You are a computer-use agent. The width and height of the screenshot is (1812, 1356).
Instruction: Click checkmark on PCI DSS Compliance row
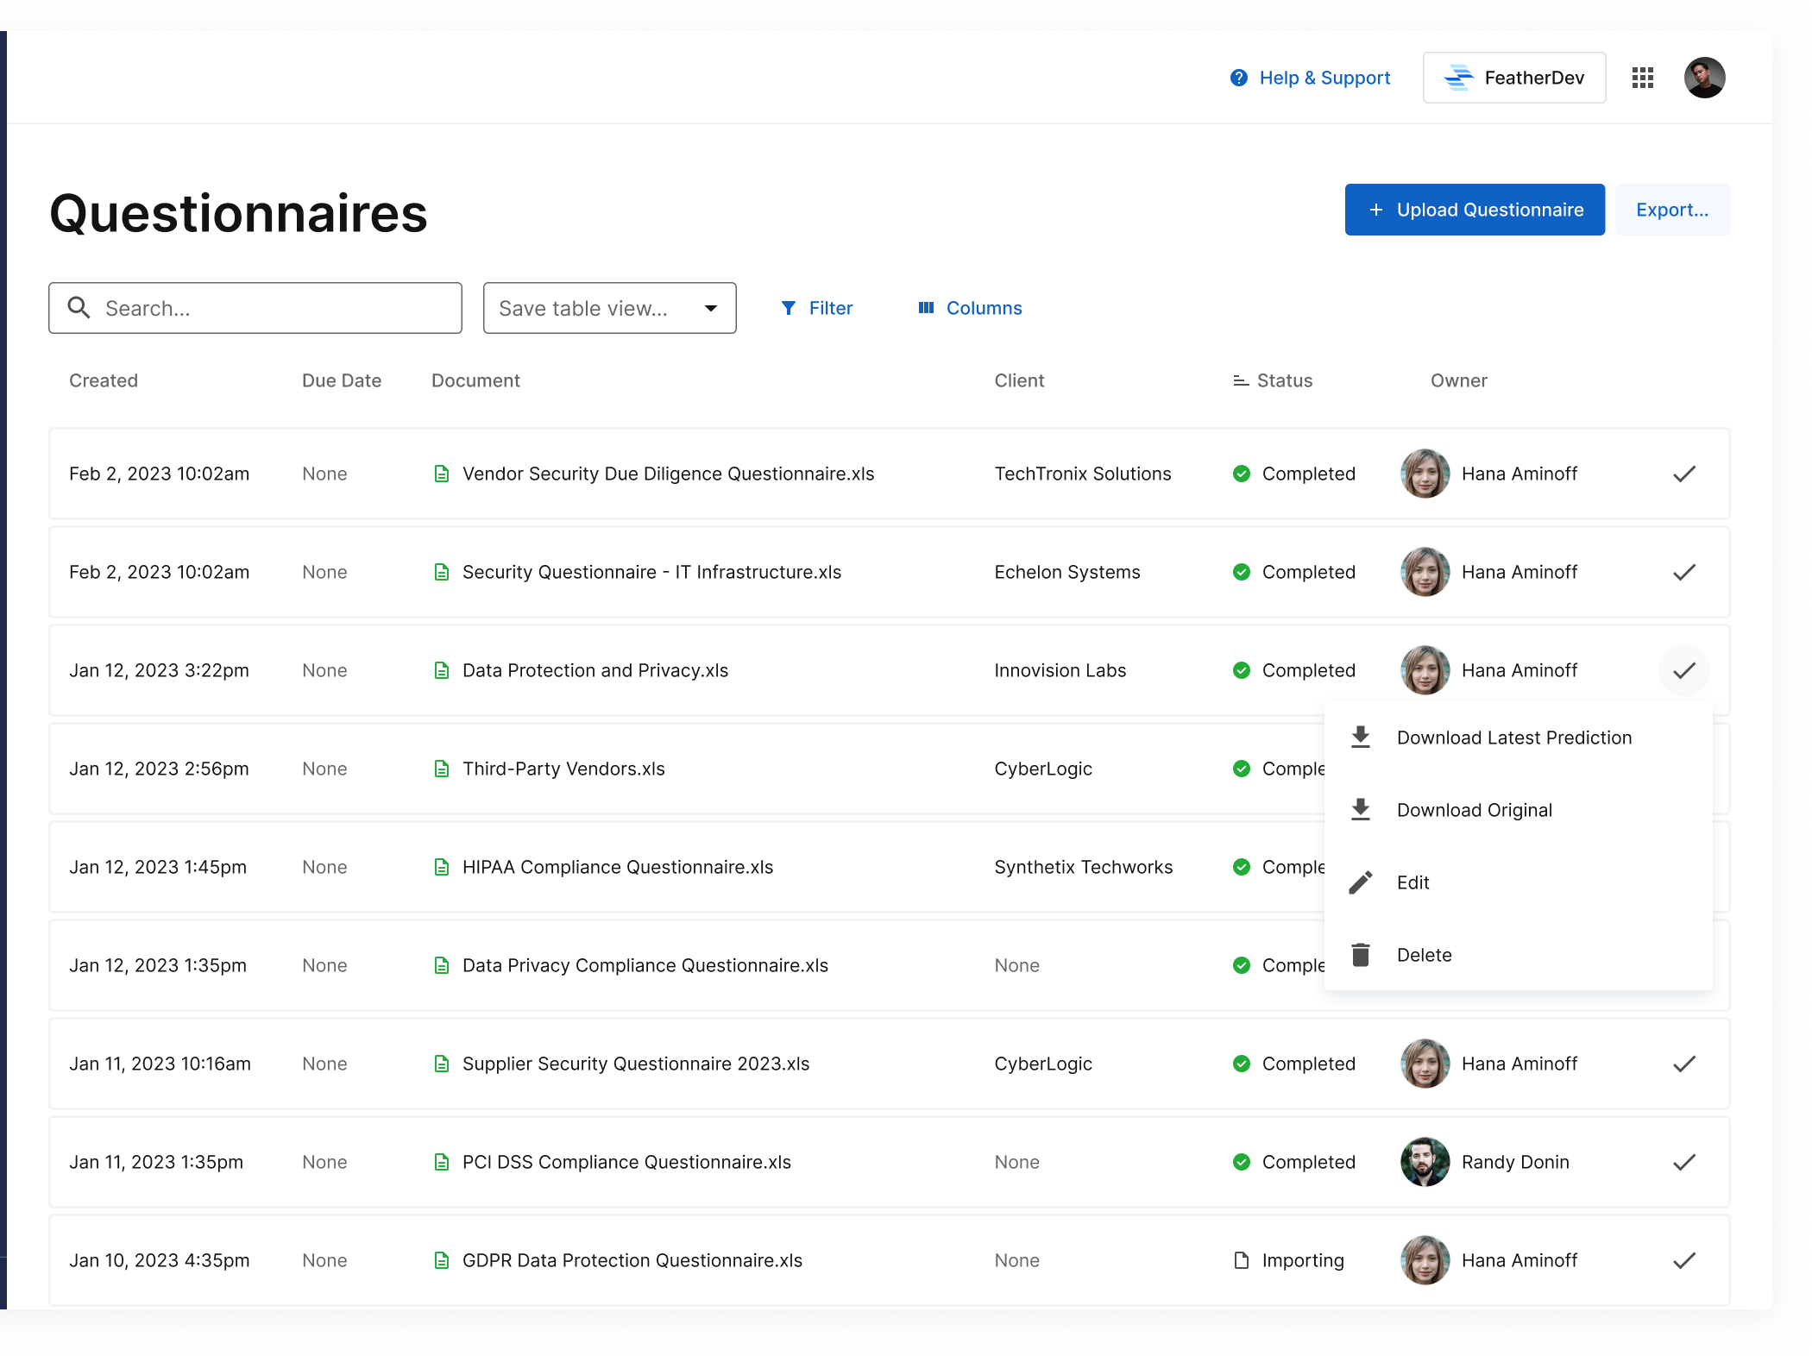1683,1162
